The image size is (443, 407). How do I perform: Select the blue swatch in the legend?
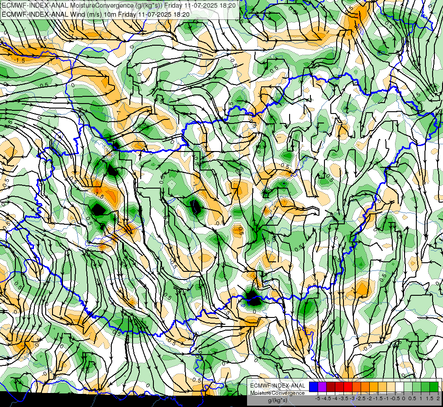[x=314, y=387]
